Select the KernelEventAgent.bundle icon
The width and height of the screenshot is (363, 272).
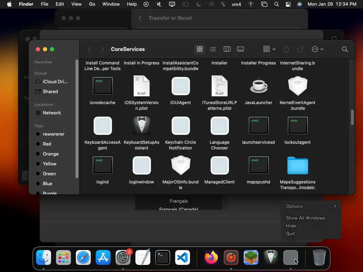coord(297,86)
